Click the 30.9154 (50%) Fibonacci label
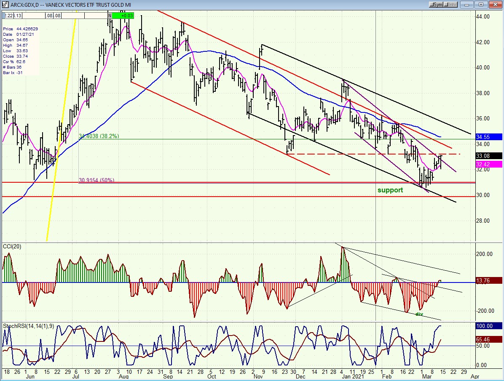This screenshot has width=504, height=381. 97,180
